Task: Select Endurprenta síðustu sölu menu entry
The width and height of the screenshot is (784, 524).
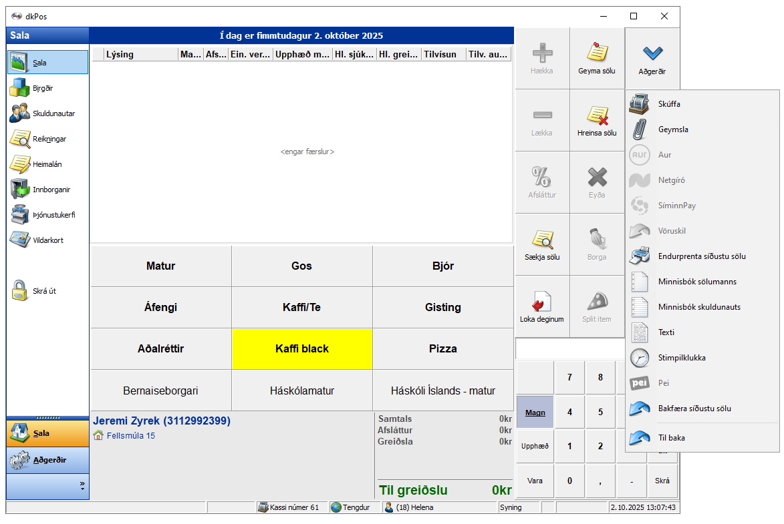Action: pyautogui.click(x=702, y=256)
